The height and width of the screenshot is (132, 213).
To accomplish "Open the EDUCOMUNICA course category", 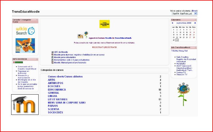I will coord(57,90).
